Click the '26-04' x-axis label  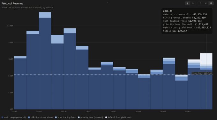(138, 112)
